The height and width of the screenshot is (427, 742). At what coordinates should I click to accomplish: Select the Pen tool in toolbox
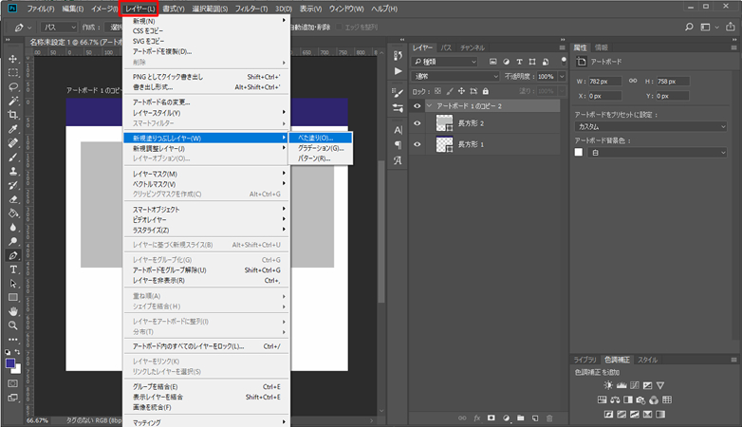click(13, 255)
